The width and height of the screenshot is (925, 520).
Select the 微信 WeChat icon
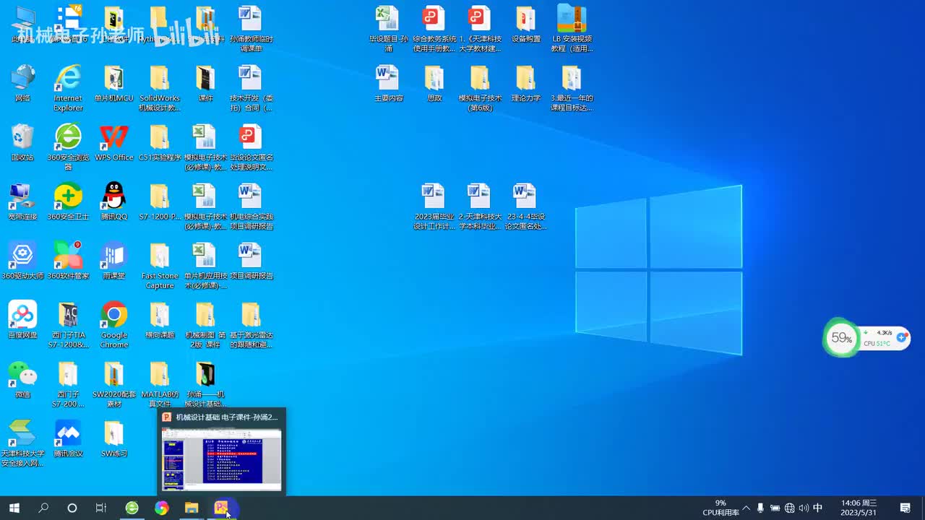[22, 380]
